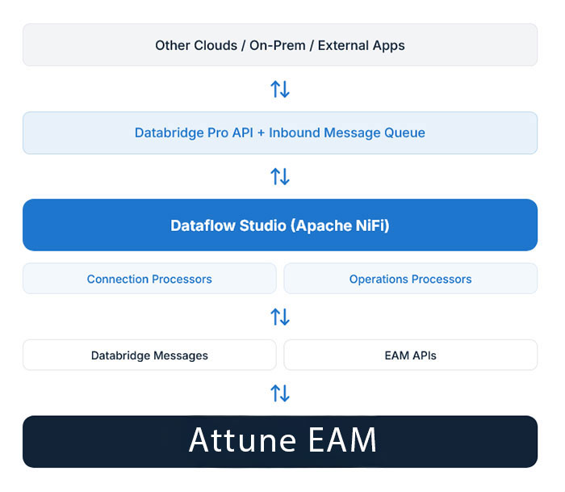The image size is (565, 492).
Task: Select the Databridge Messages box
Action: pyautogui.click(x=149, y=355)
